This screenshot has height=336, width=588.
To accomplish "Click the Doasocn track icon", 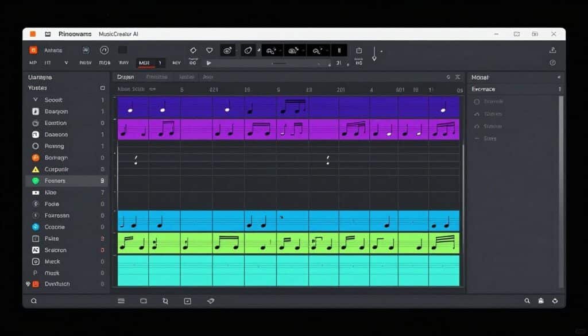I will click(35, 134).
